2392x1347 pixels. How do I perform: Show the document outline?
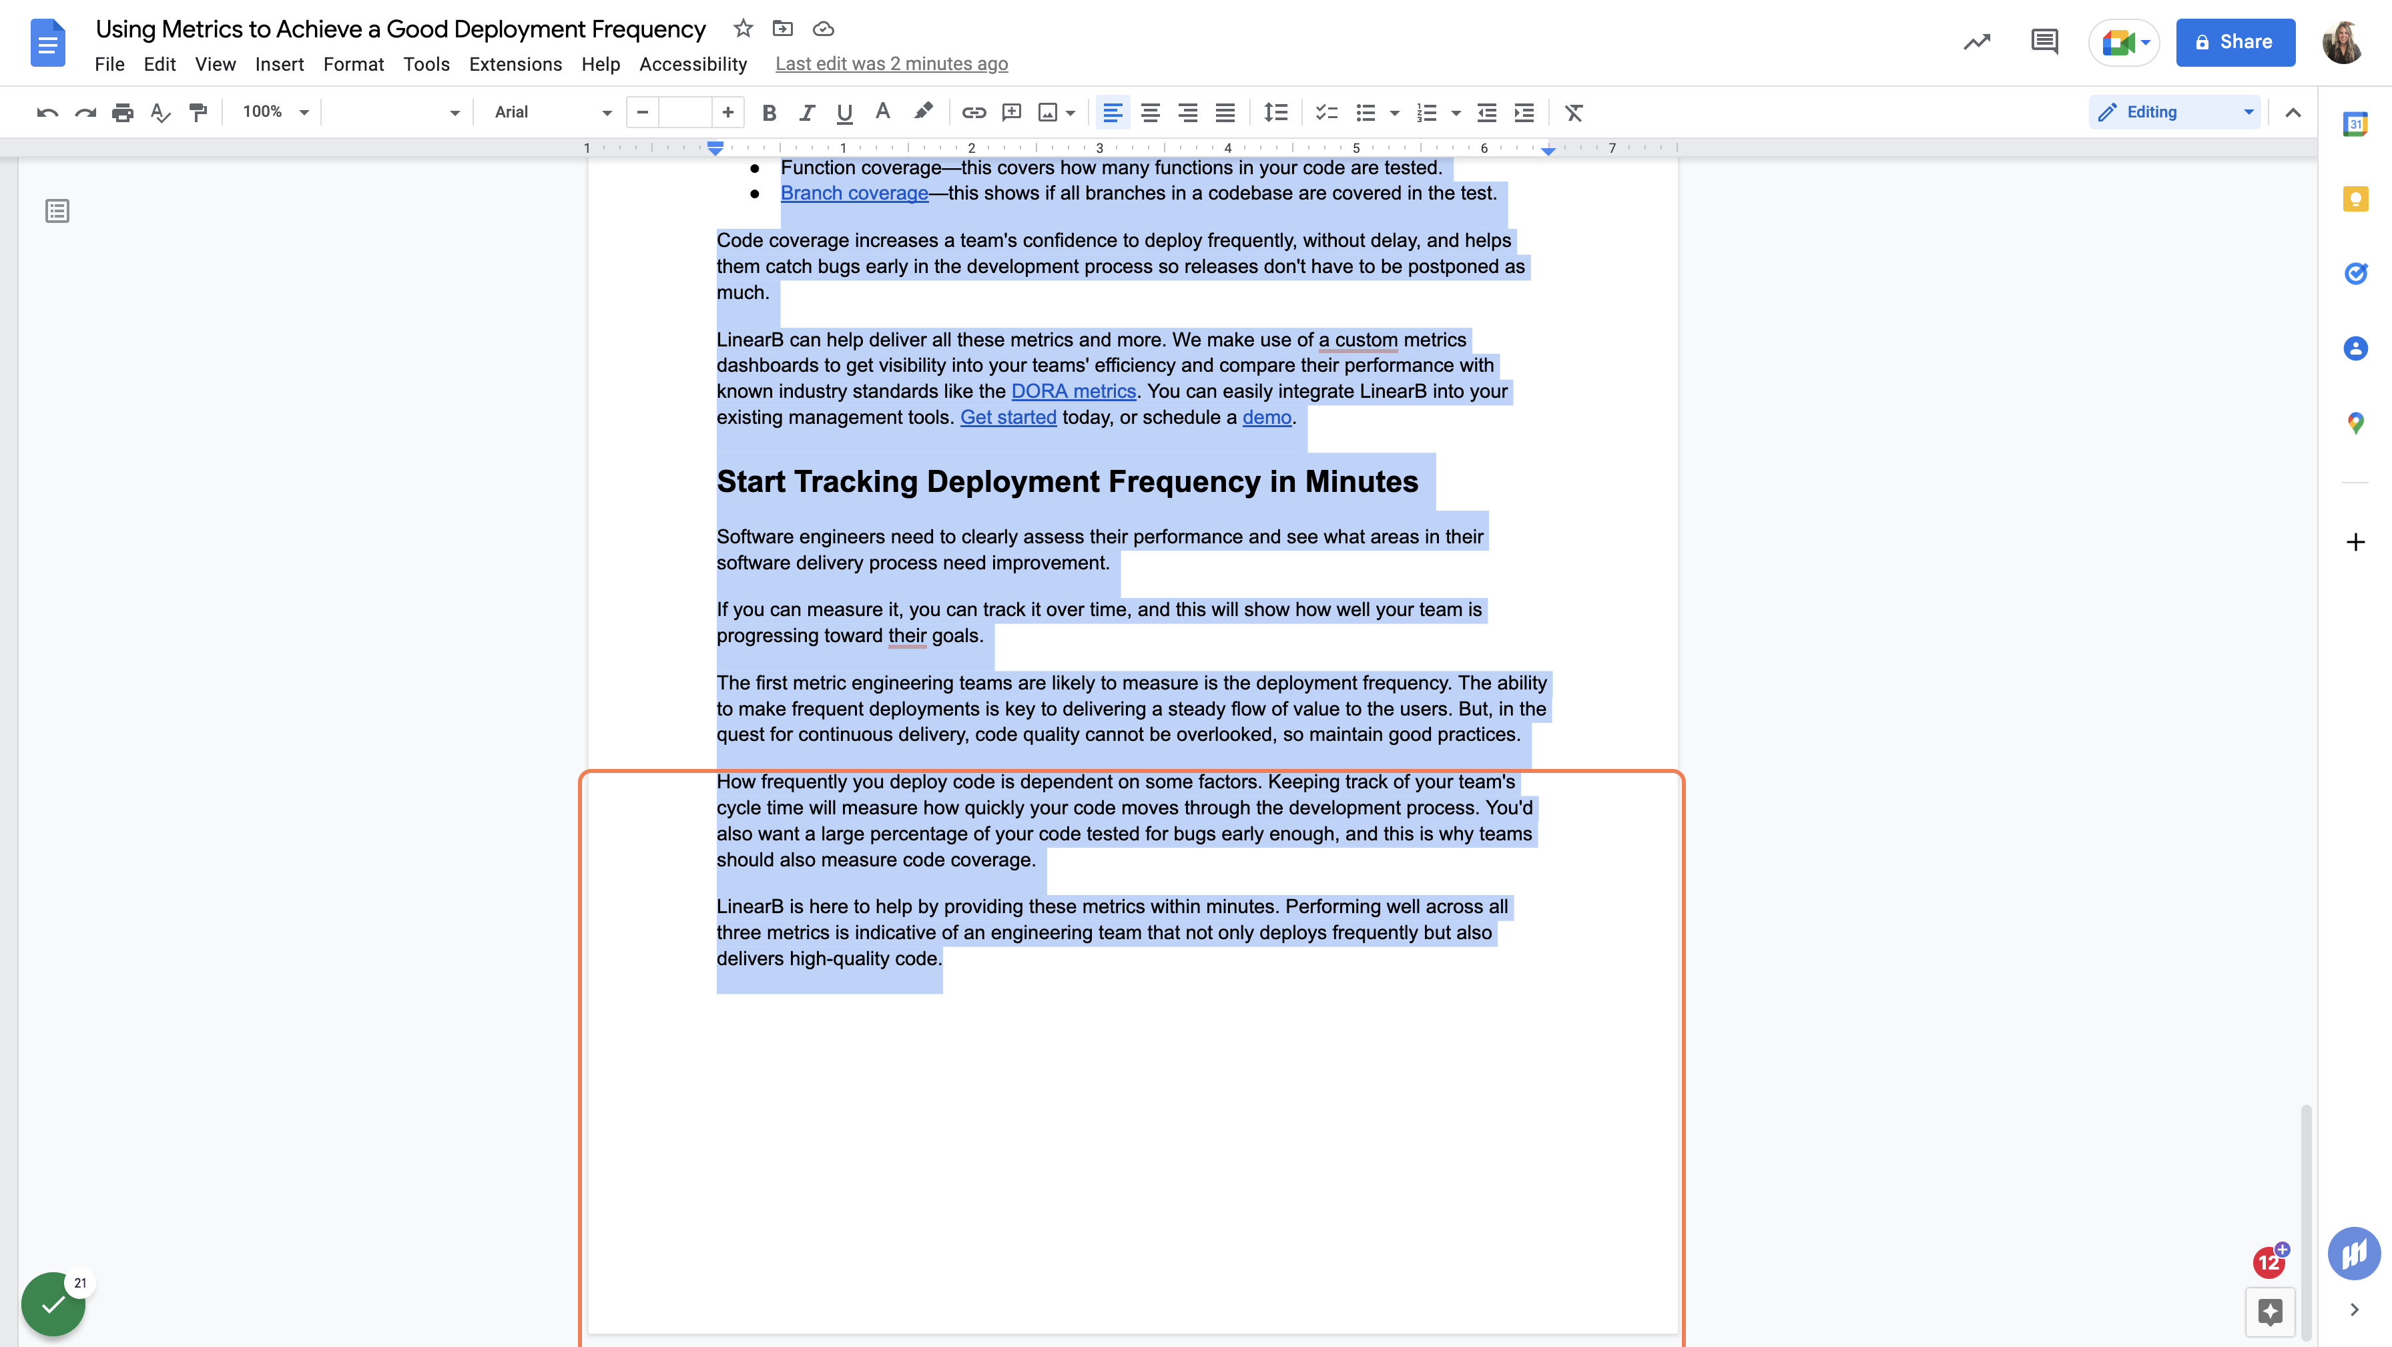(57, 212)
